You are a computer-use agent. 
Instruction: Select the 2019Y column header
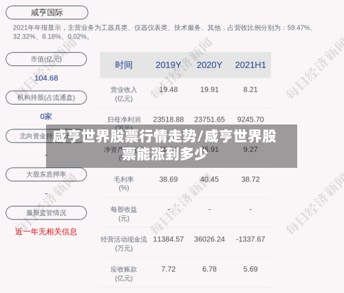tap(169, 65)
